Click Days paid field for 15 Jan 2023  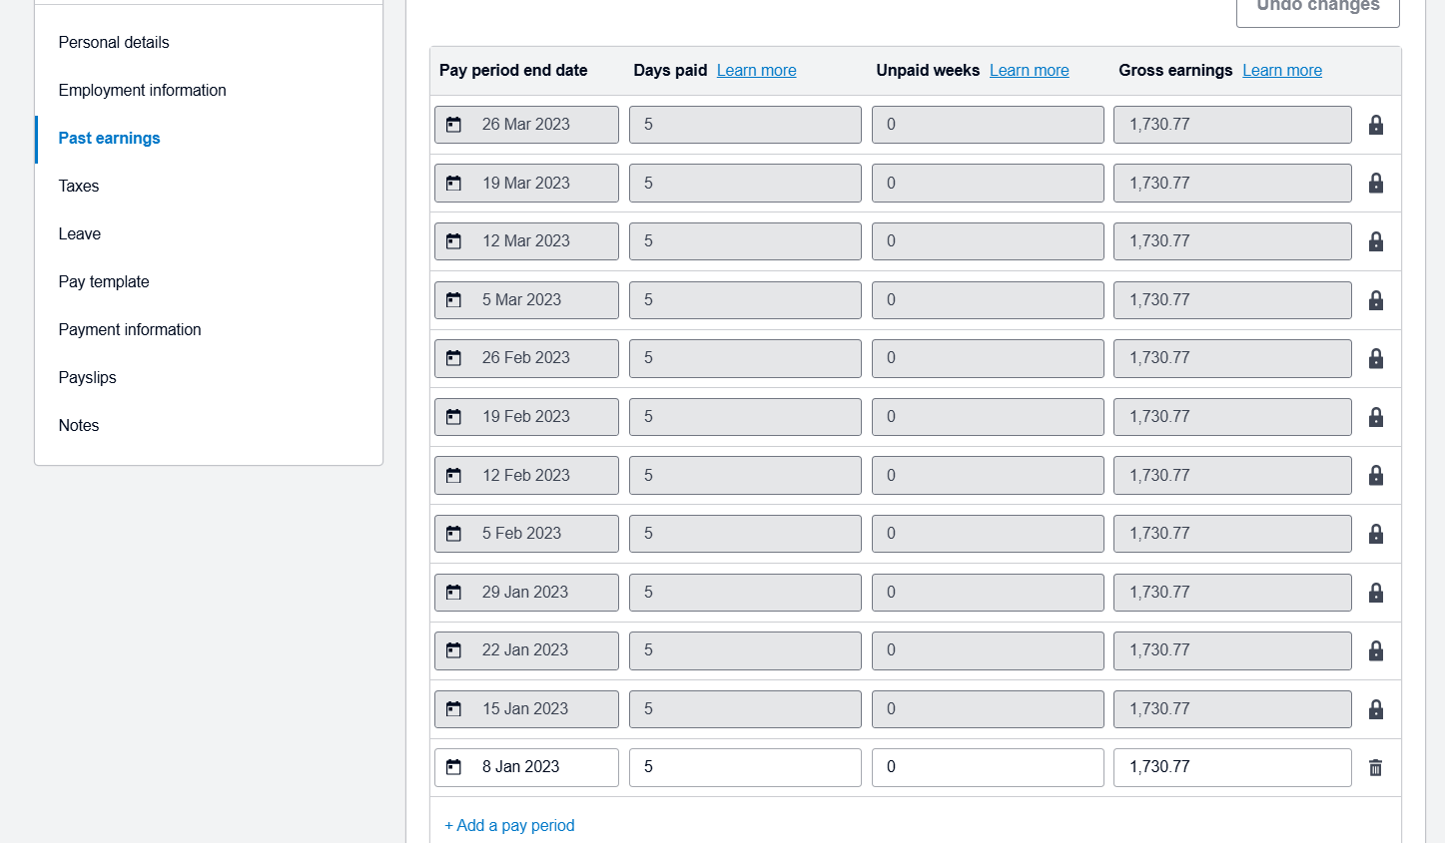745,709
